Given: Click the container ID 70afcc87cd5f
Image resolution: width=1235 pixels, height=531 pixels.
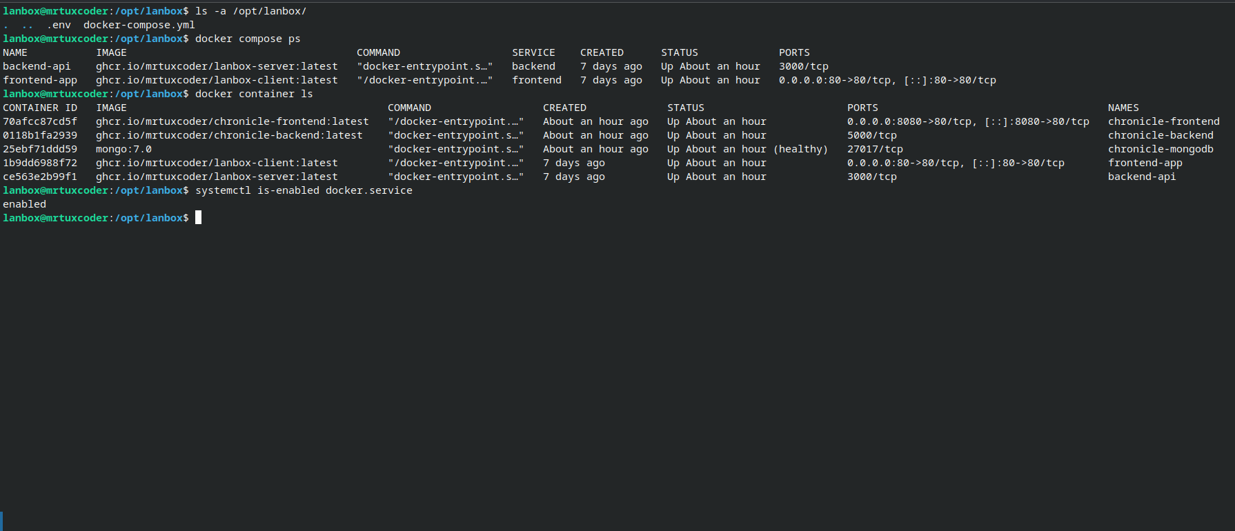Looking at the screenshot, I should [x=40, y=121].
